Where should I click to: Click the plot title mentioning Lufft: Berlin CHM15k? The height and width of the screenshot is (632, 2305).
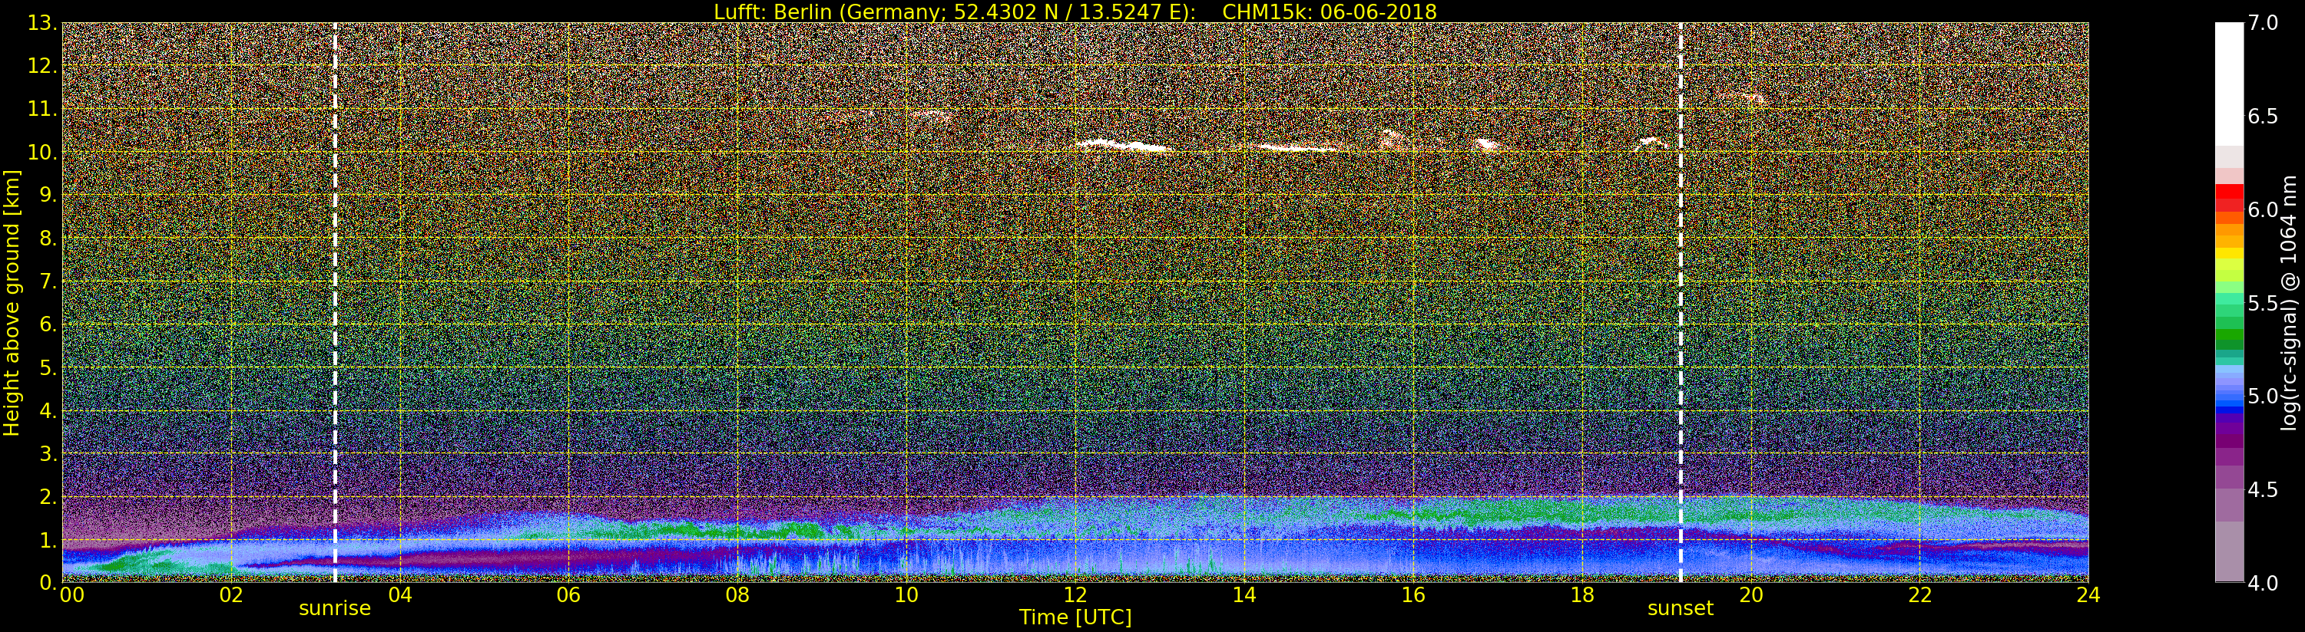[1075, 12]
